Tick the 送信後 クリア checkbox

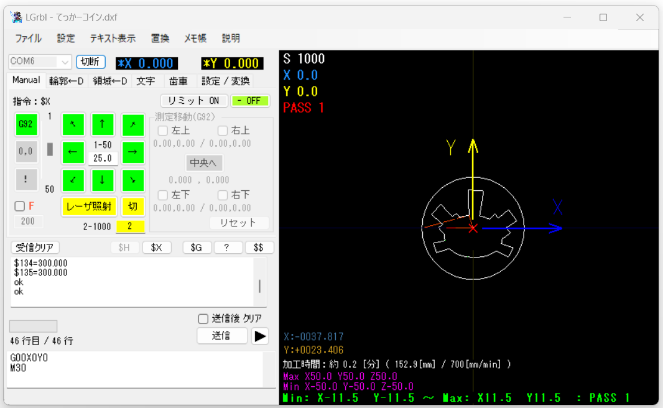(x=203, y=318)
